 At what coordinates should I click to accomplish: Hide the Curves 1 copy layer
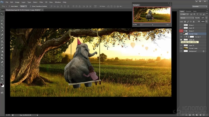coord(181,48)
